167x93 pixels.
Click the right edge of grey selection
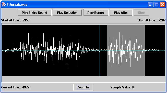pos(145,50)
